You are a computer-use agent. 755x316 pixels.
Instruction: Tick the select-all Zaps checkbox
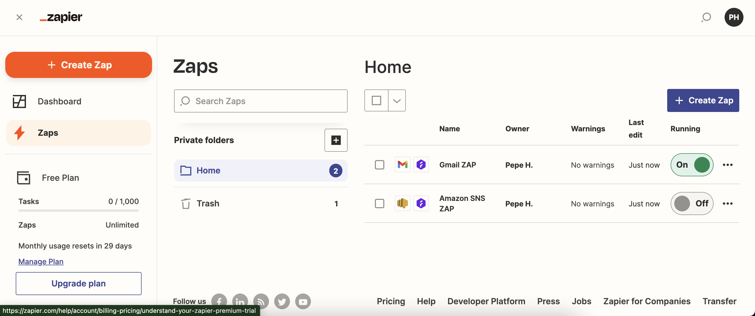pos(376,101)
